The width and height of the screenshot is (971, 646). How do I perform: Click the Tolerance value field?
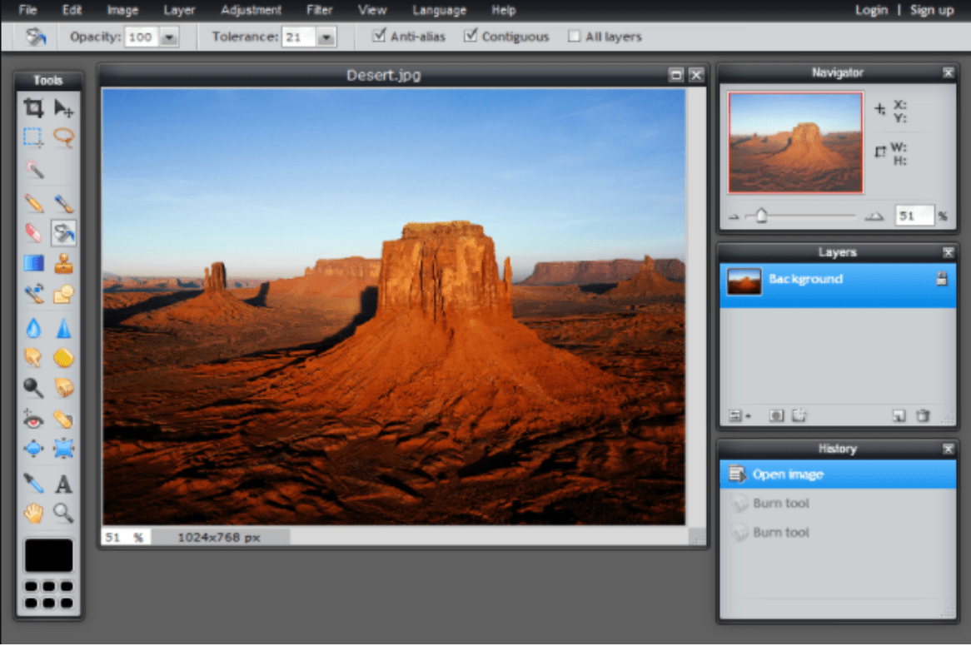coord(299,37)
